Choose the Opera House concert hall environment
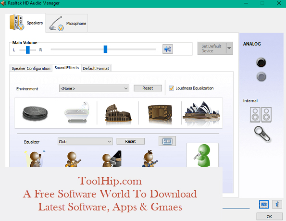Viewport: 286px width, 221px height. click(x=202, y=113)
